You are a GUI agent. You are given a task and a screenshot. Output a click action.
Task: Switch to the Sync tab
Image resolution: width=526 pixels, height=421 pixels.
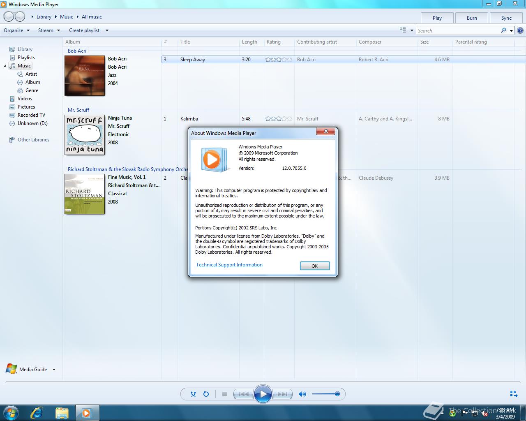[x=506, y=18]
